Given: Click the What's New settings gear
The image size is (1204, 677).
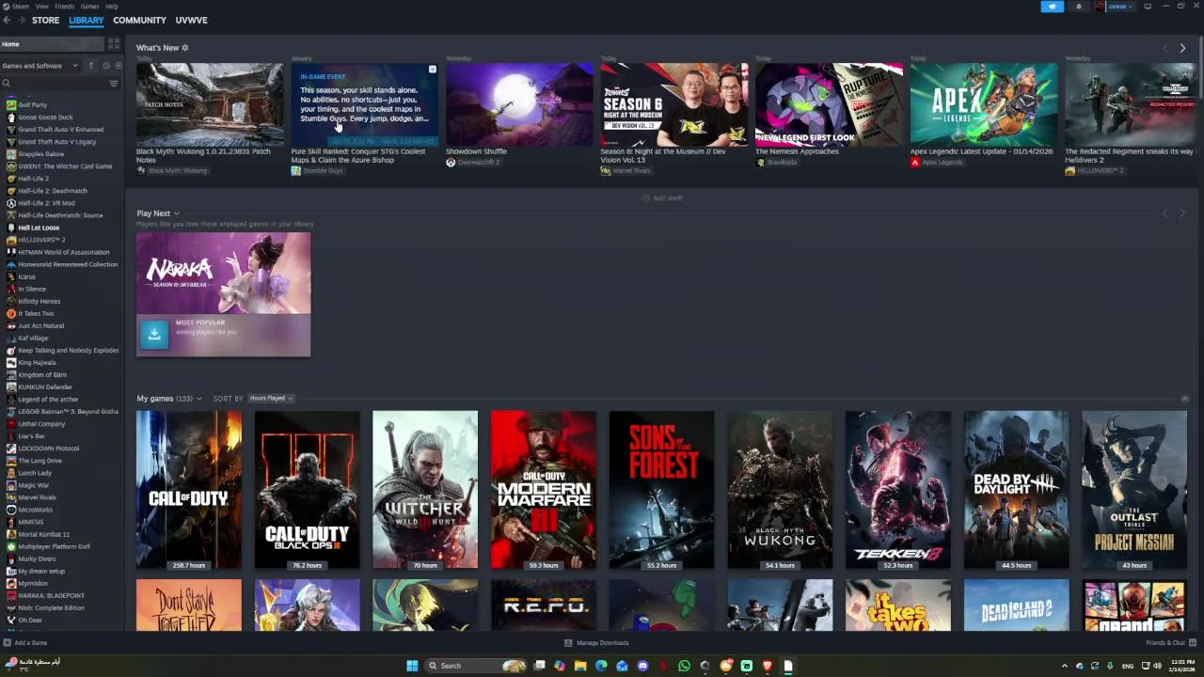Looking at the screenshot, I should (x=185, y=47).
